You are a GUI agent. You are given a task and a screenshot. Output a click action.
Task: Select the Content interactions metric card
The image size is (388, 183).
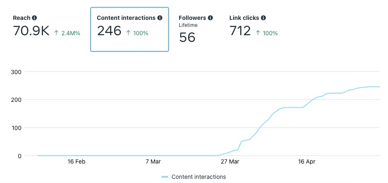[x=129, y=29]
